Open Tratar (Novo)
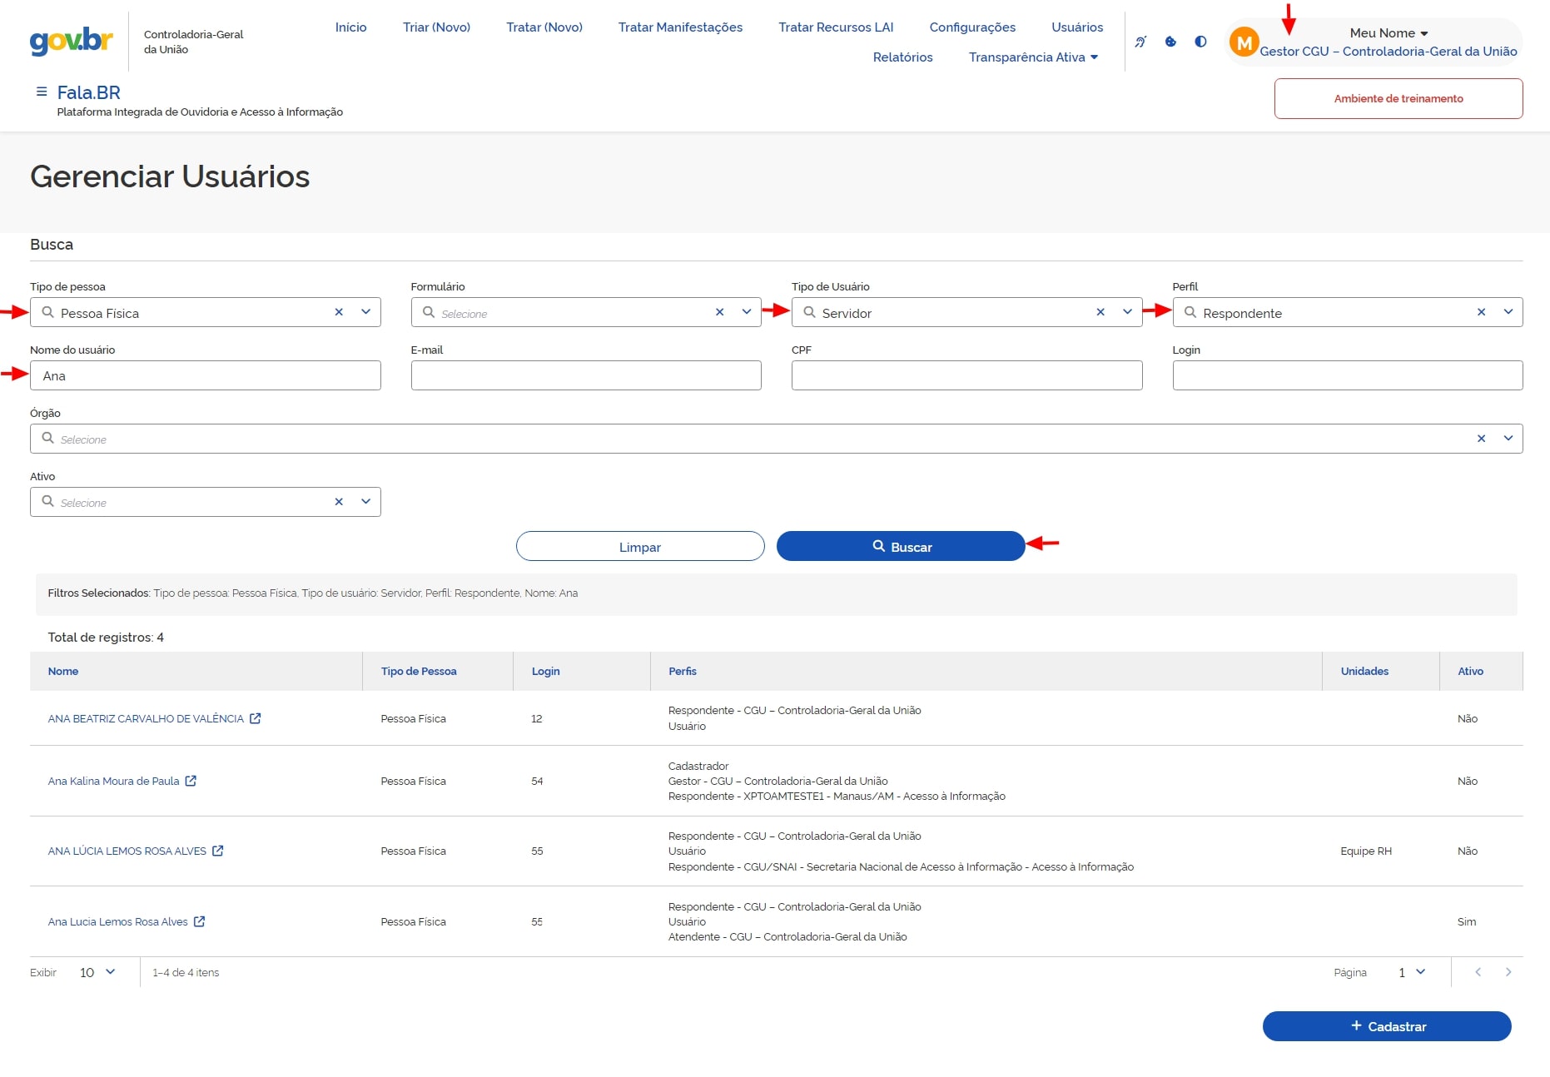 [x=544, y=27]
